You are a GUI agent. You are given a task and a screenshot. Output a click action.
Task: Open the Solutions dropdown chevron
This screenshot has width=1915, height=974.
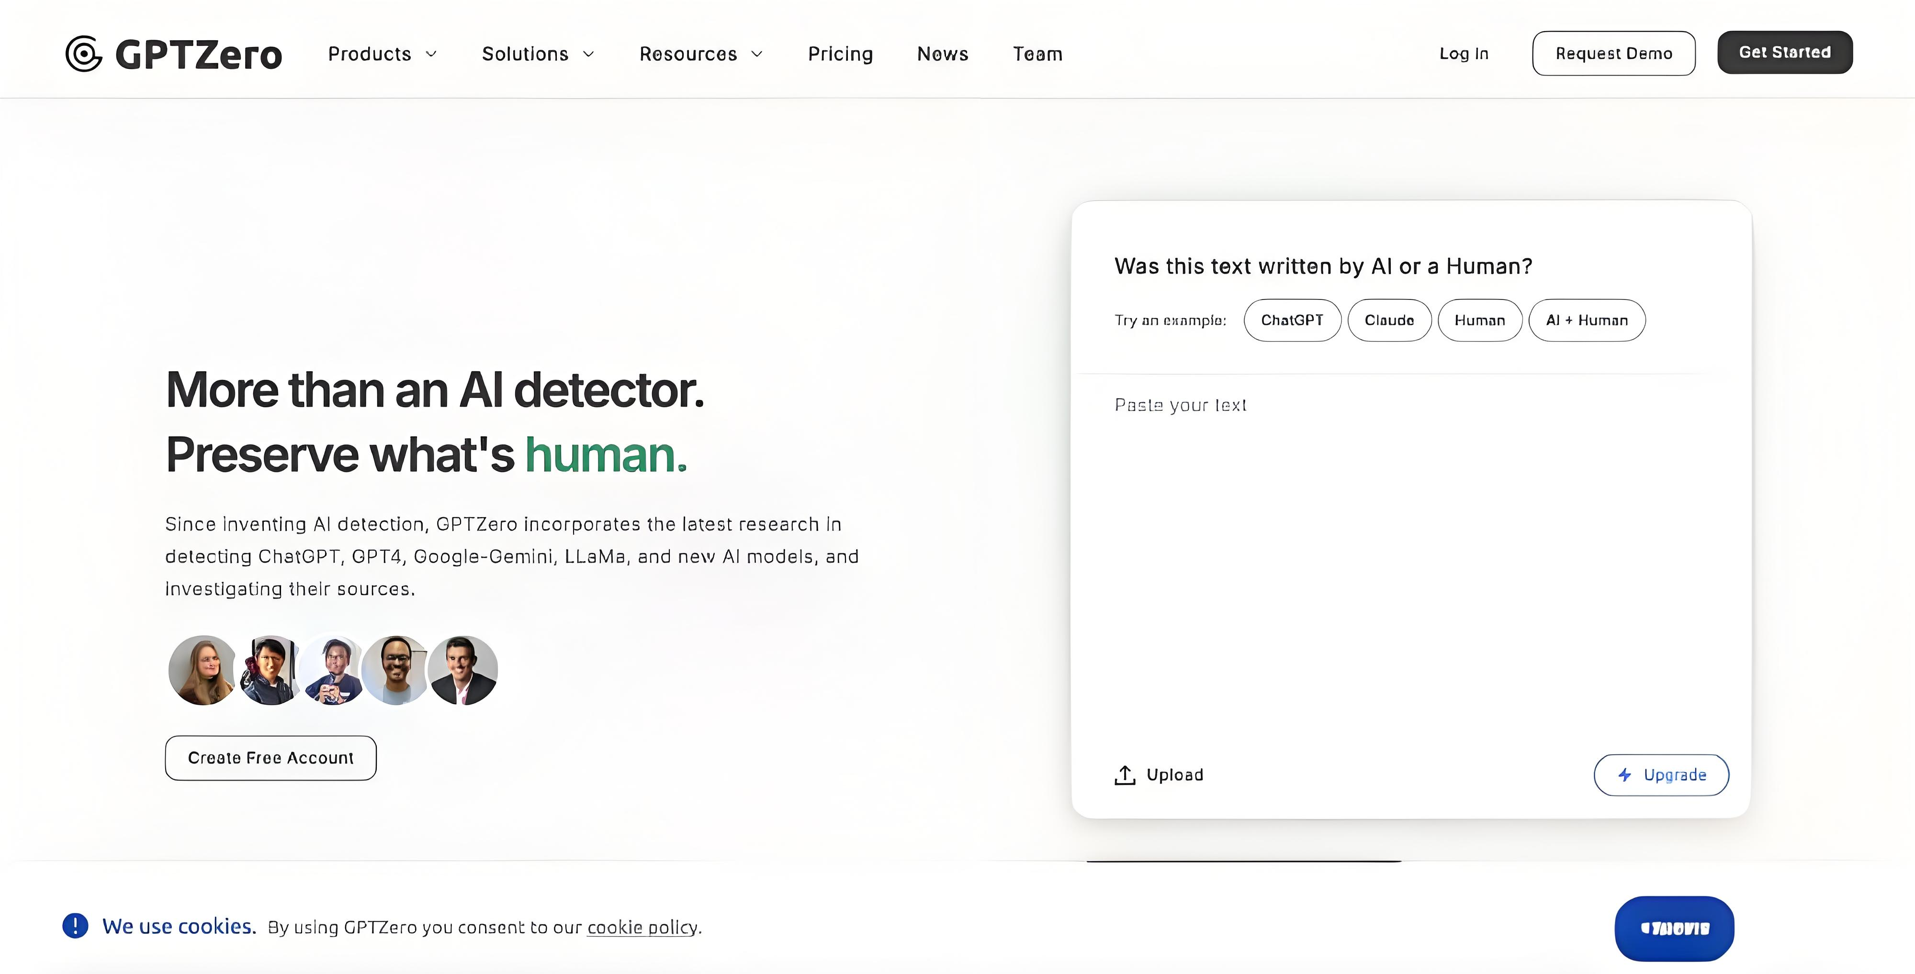588,54
